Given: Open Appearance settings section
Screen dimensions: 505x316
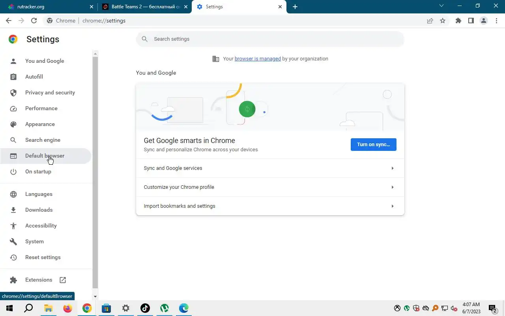Looking at the screenshot, I should 45,124.
